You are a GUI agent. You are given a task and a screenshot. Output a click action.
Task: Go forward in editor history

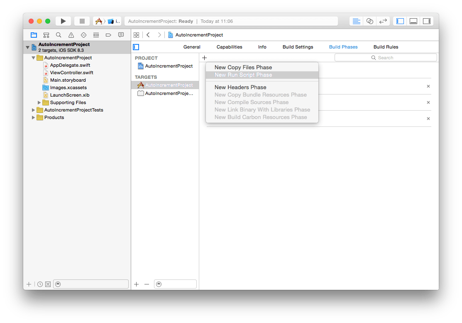point(159,35)
